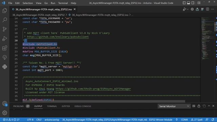Switch to the Debug Console tab
Image resolution: width=217 pixels, height=122 pixels.
(x=83, y=106)
